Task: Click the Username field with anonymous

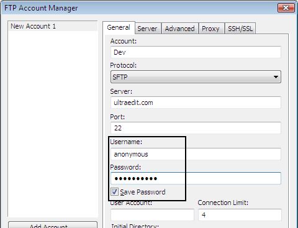Action: click(196, 154)
